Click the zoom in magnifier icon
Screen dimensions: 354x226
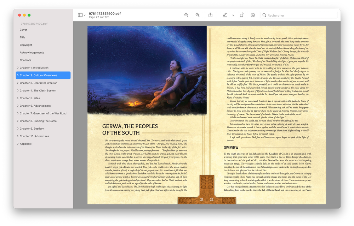(198, 15)
